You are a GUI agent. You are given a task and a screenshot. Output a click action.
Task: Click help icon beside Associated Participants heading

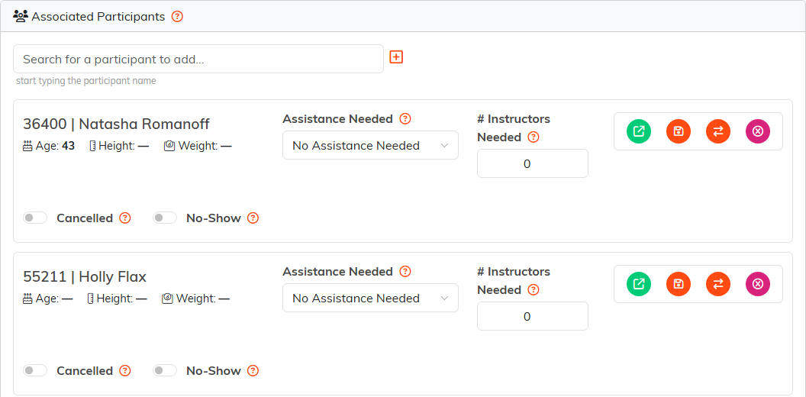click(x=177, y=17)
